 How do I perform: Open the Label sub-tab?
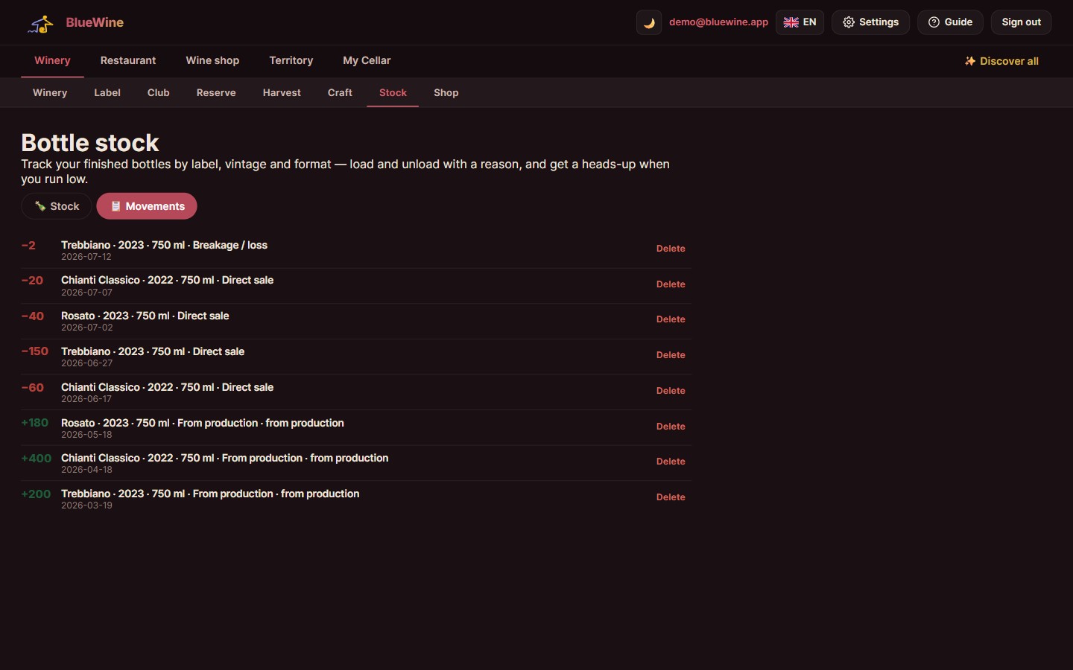point(107,92)
